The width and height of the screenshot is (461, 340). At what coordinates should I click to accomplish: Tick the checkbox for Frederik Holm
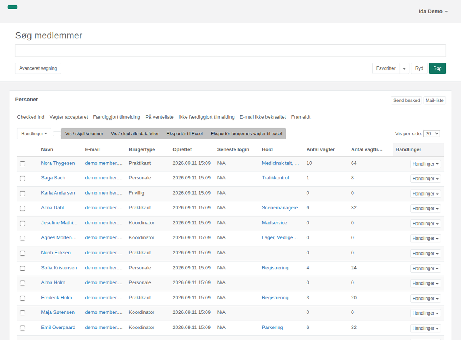(x=22, y=298)
